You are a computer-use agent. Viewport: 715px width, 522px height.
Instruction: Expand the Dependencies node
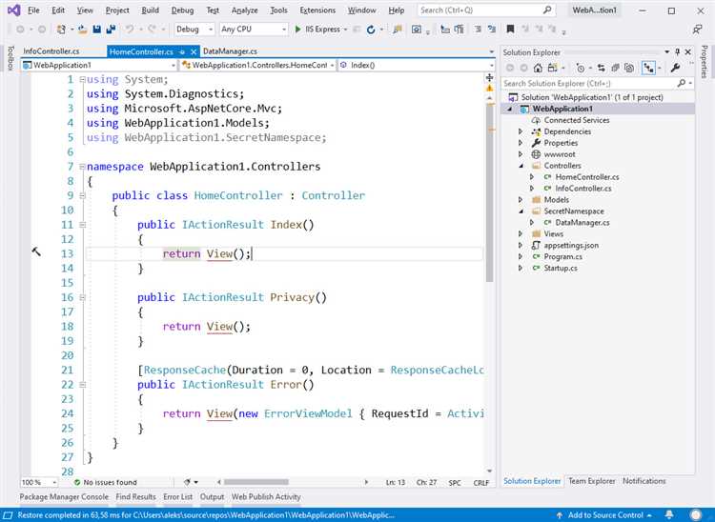click(x=521, y=131)
